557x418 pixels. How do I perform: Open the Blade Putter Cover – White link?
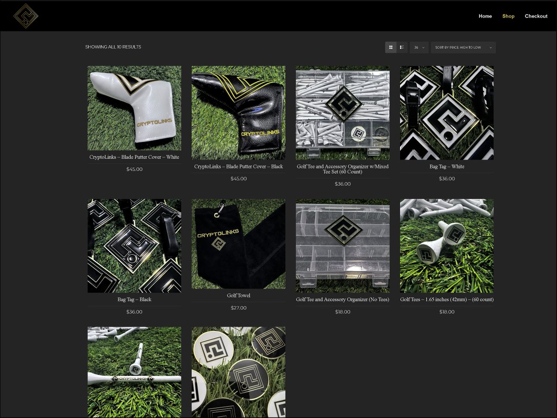(x=134, y=157)
